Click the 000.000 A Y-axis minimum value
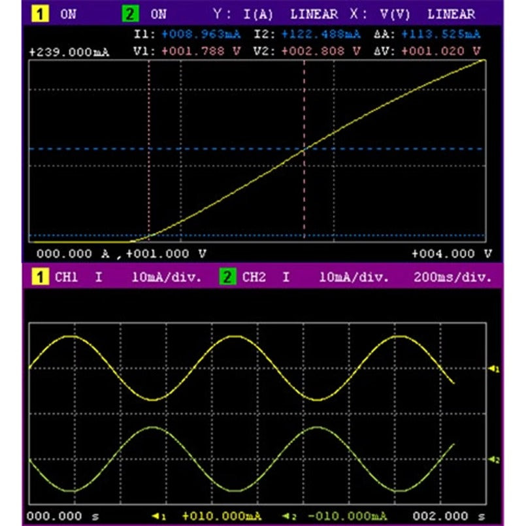Image resolution: width=526 pixels, height=526 pixels. click(73, 254)
